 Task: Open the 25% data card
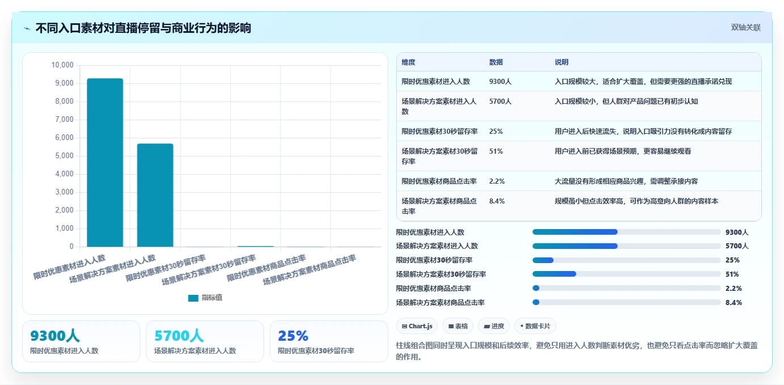click(329, 341)
